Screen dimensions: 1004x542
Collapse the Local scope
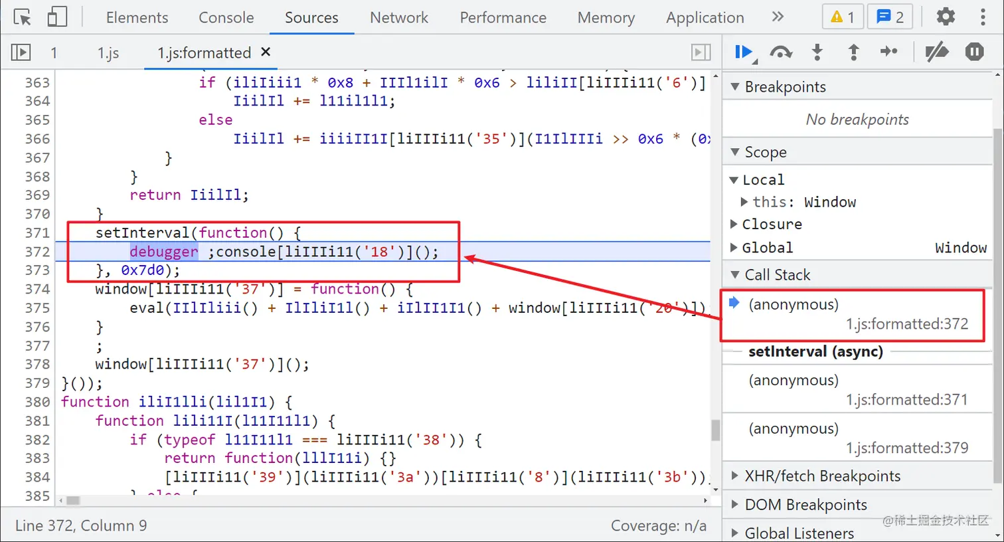pos(734,180)
